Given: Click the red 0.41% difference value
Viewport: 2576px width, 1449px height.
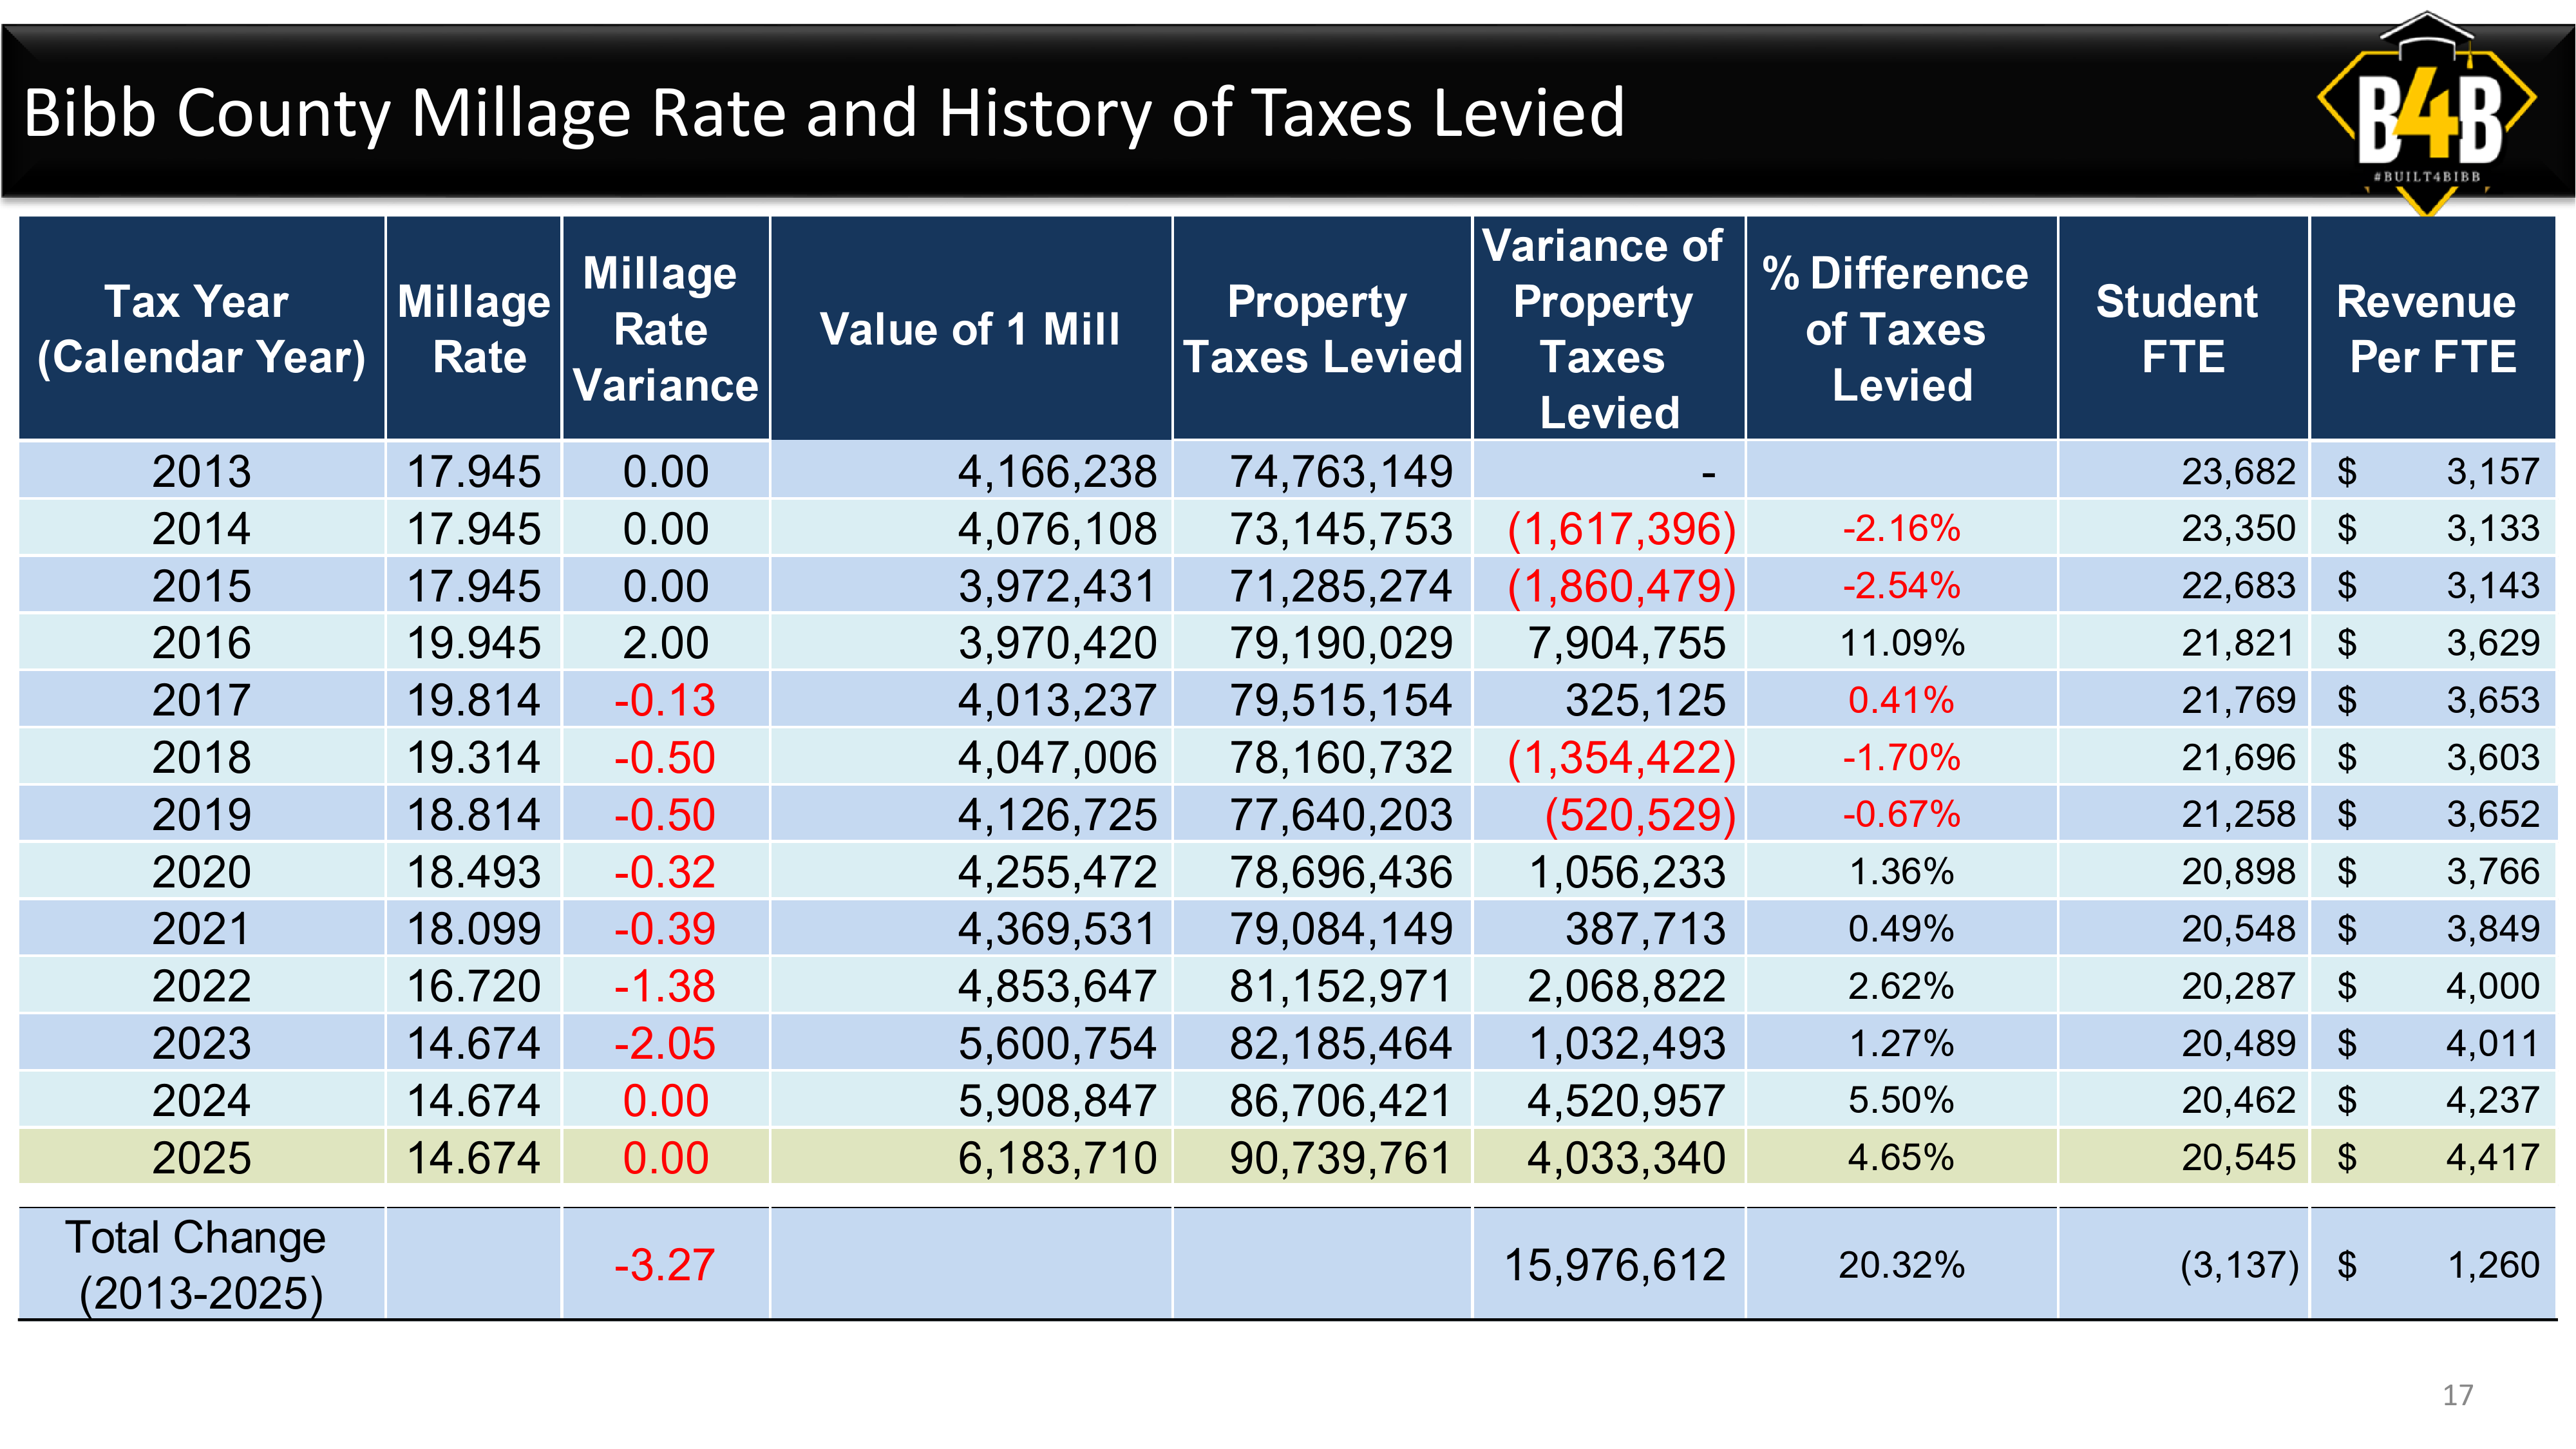Looking at the screenshot, I should (x=1901, y=700).
